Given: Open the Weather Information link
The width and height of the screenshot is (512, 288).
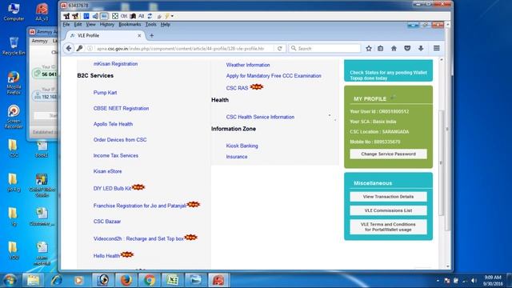Looking at the screenshot, I should [x=248, y=65].
